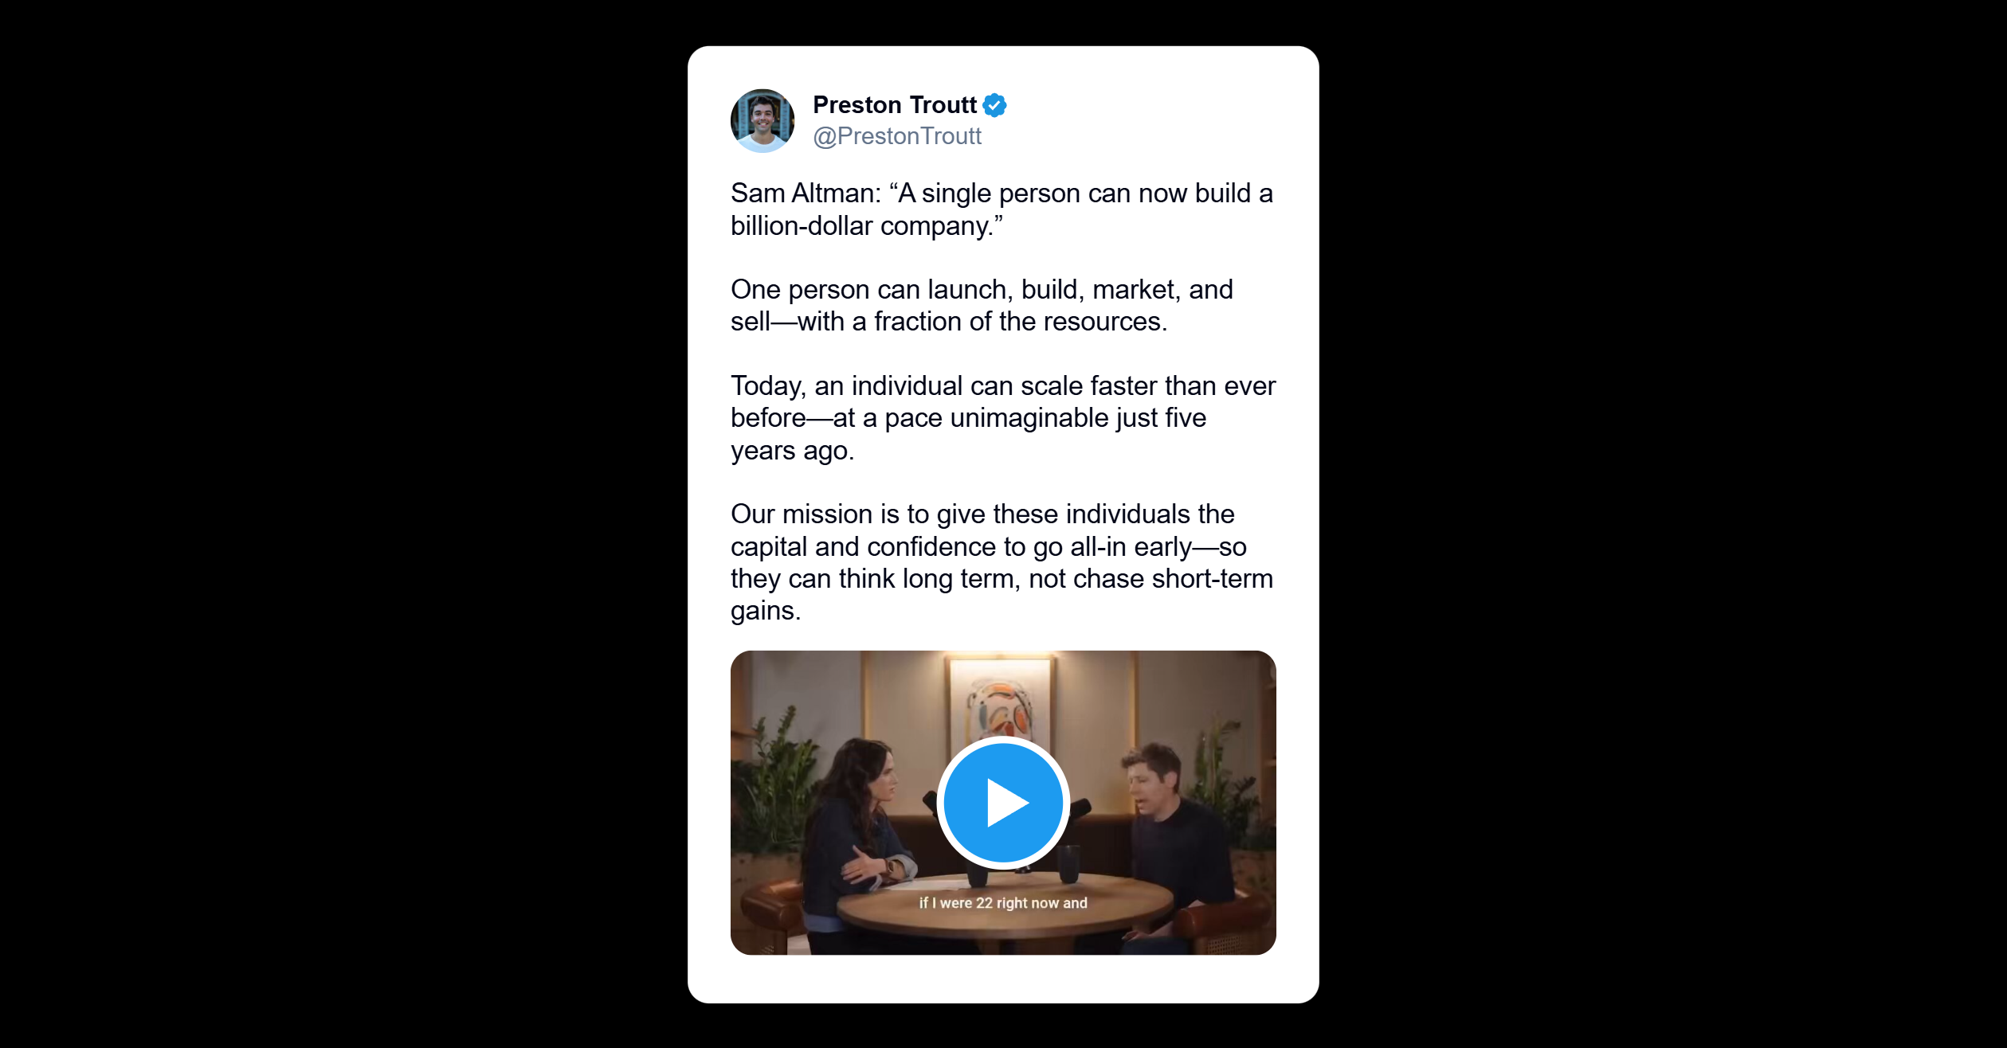Click the blue play button on video
The height and width of the screenshot is (1048, 2007).
[x=1003, y=802]
